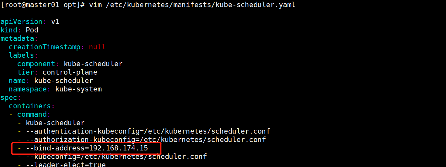Image resolution: width=446 pixels, height=167 pixels.
Task: Click the kube-scheduler command entry
Action: pos(55,123)
